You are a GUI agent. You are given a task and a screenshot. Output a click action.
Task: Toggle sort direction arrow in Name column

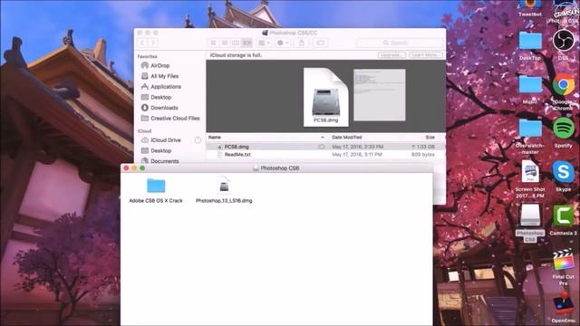(x=323, y=137)
